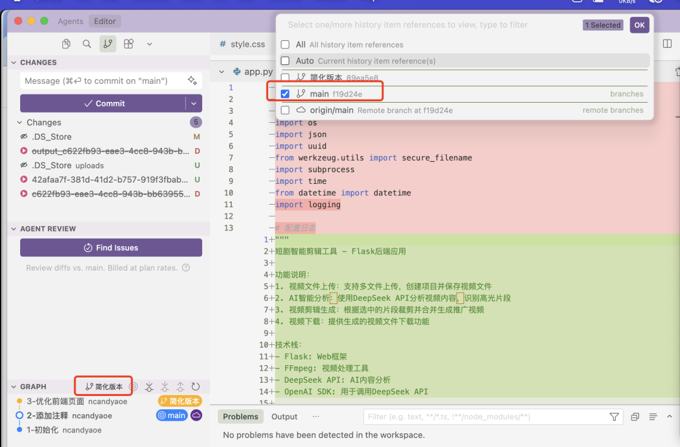The image size is (680, 447).
Task: Refresh the Graph view
Action: tap(196, 387)
